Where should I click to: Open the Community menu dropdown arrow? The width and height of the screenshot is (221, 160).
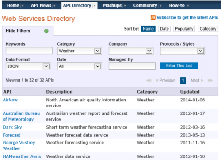tap(160, 6)
